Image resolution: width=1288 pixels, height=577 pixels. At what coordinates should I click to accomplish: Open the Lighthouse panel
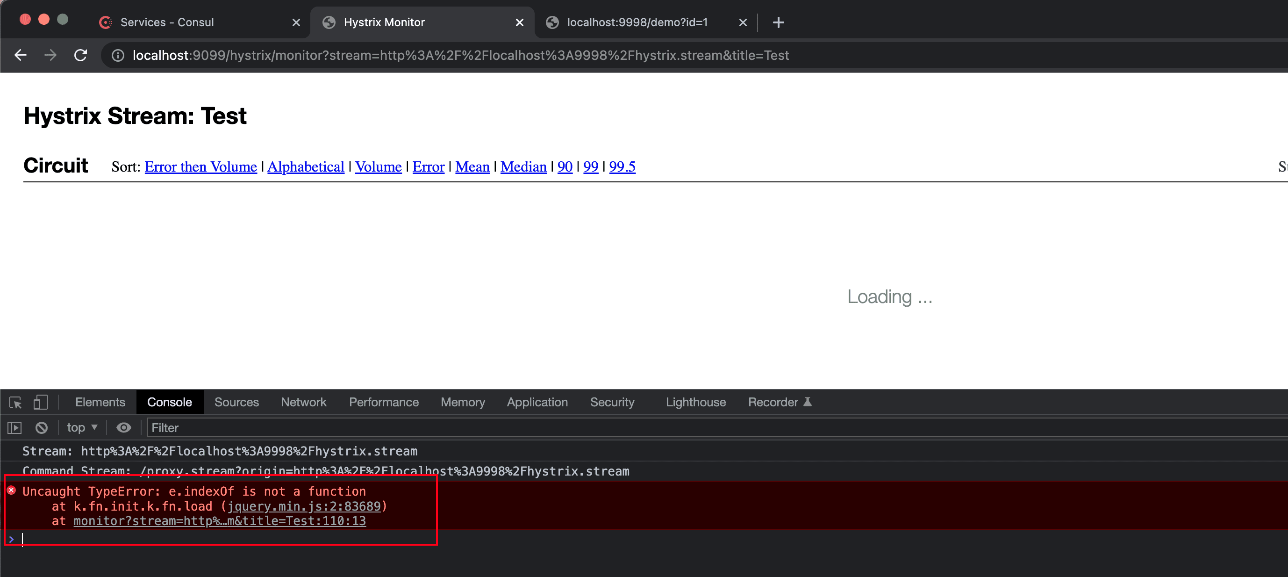coord(695,402)
